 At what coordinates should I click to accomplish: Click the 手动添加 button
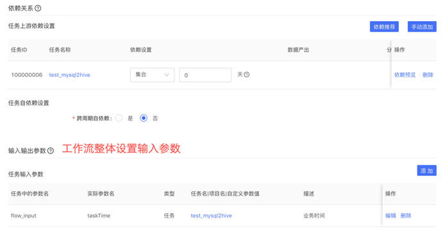point(422,27)
